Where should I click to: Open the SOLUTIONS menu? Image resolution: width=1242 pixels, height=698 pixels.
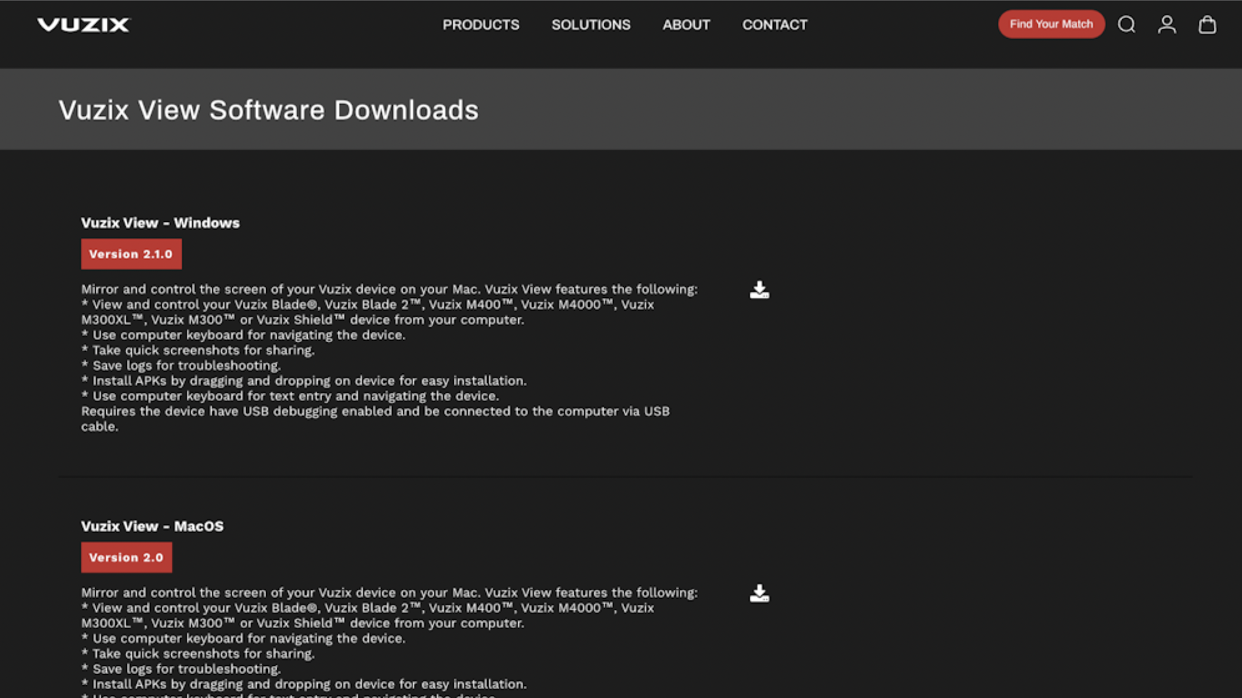click(x=590, y=25)
